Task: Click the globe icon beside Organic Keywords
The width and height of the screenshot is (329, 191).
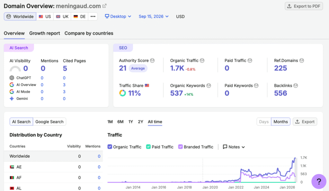Action: coord(209,86)
